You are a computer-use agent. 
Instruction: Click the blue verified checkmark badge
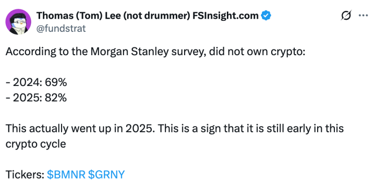coord(266,16)
